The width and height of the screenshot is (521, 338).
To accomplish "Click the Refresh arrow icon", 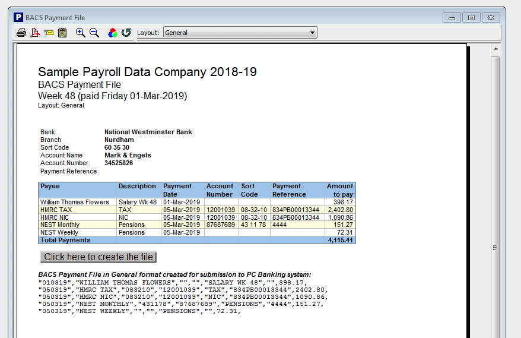I will click(126, 33).
